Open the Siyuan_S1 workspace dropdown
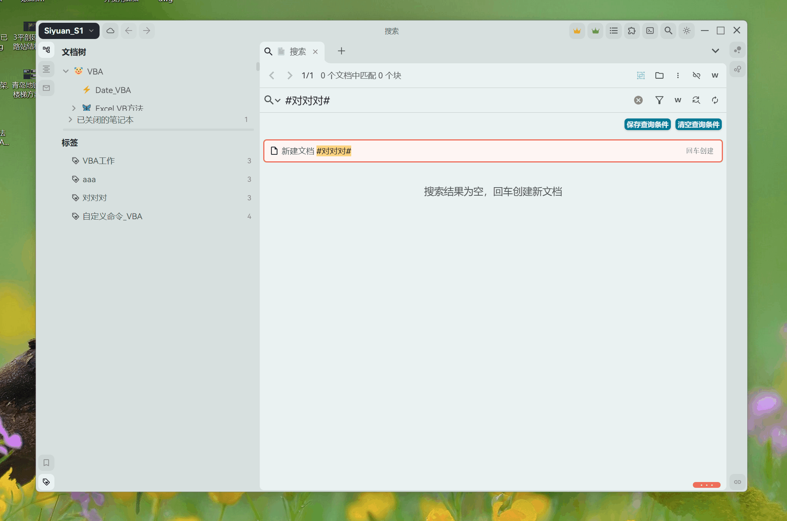The width and height of the screenshot is (787, 521). pyautogui.click(x=69, y=31)
